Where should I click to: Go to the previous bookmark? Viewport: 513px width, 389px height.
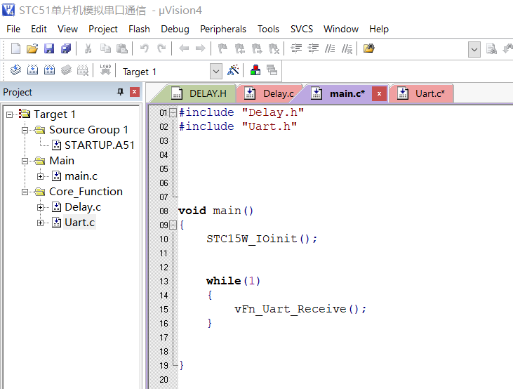pyautogui.click(x=240, y=48)
